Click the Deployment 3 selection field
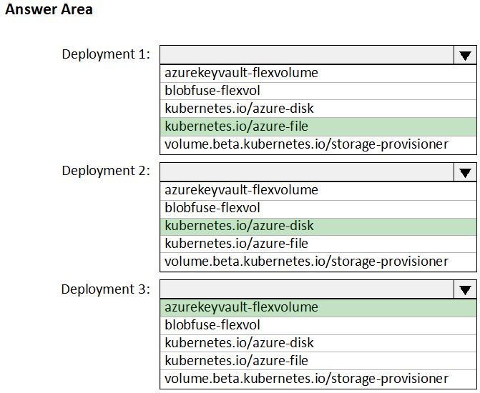The image size is (480, 393). 307,289
